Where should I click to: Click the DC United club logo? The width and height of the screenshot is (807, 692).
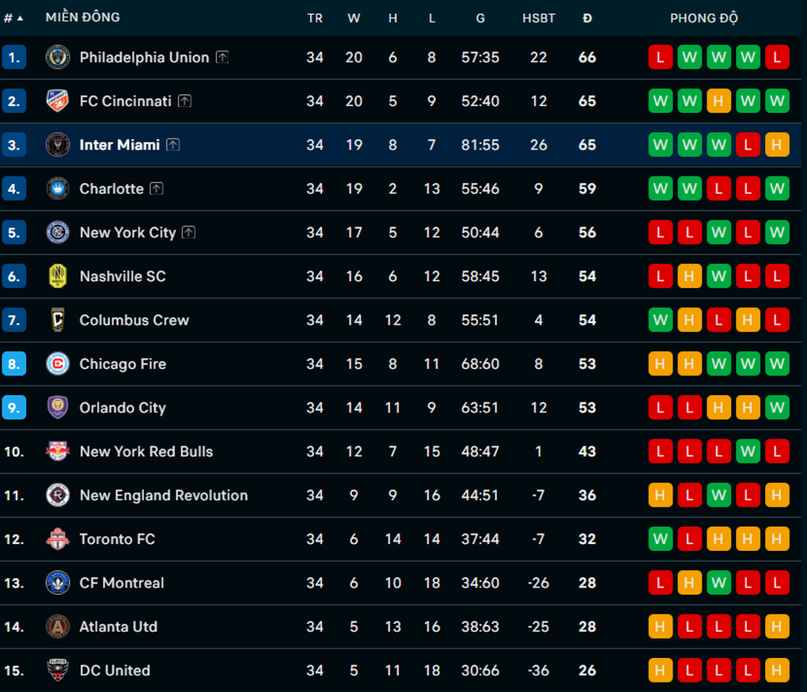pos(58,671)
